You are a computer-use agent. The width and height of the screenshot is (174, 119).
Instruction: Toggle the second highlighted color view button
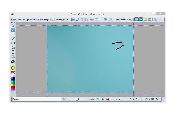pos(141,20)
